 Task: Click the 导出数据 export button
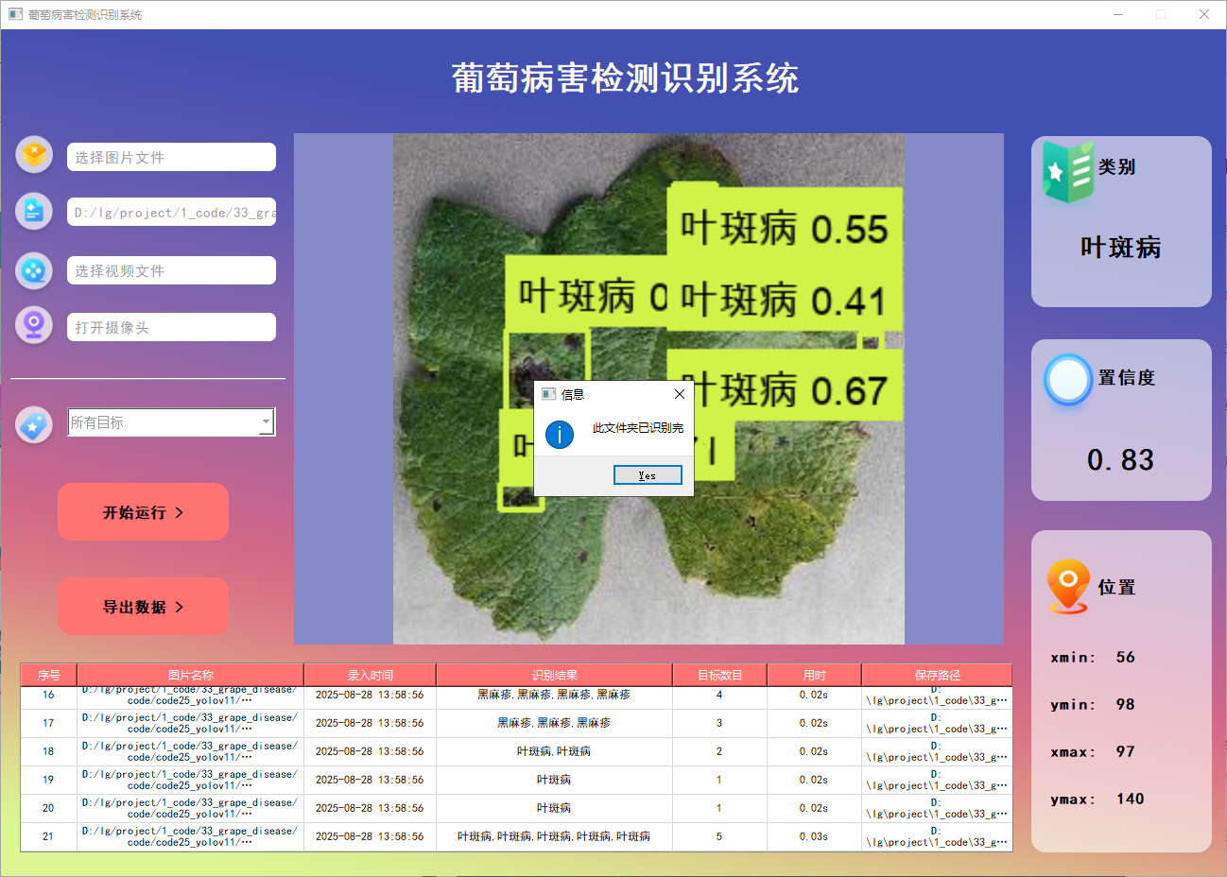click(143, 607)
